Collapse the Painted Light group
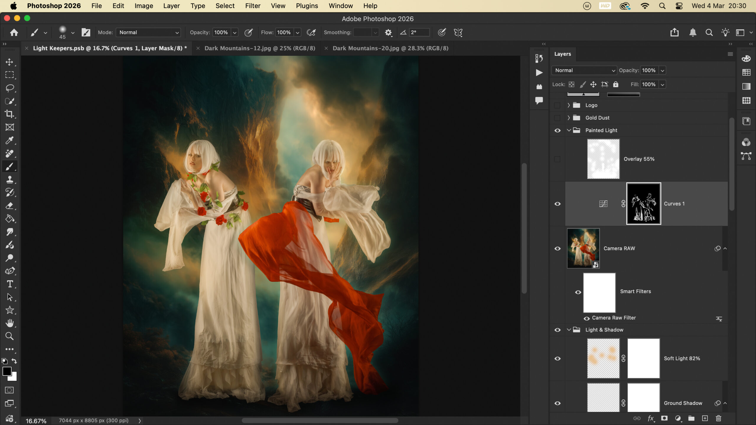The width and height of the screenshot is (756, 425). pos(569,130)
